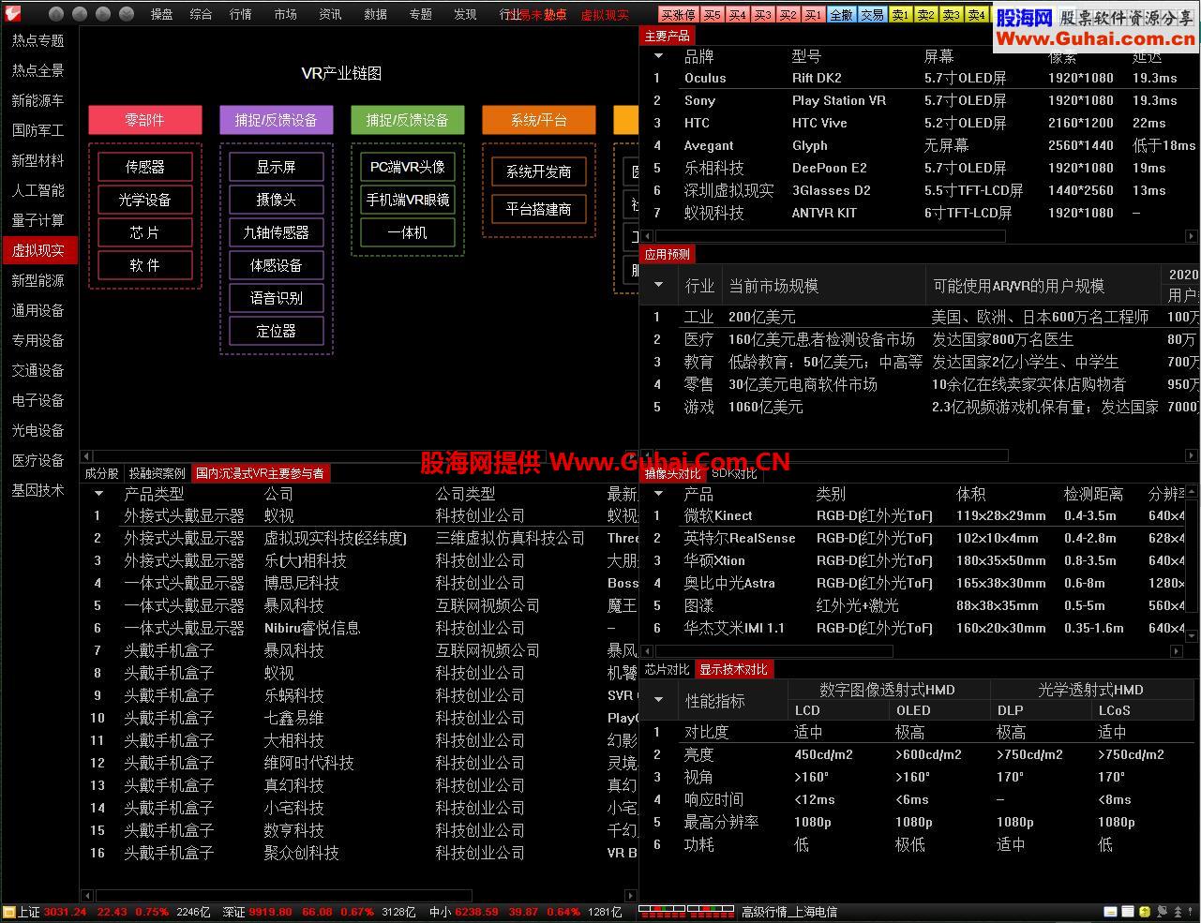Click the Oculus row in 主要产品 table
This screenshot has width=1201, height=923.
[919, 78]
